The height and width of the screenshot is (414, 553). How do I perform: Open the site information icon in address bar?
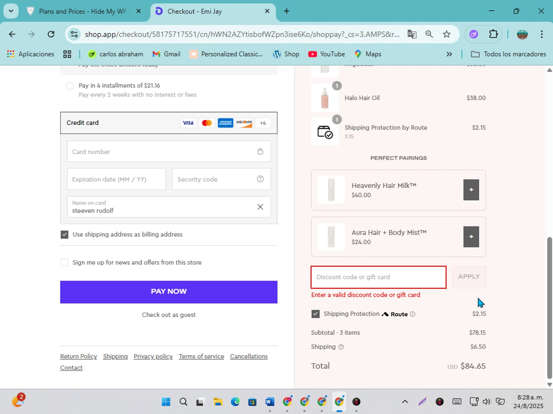point(74,34)
